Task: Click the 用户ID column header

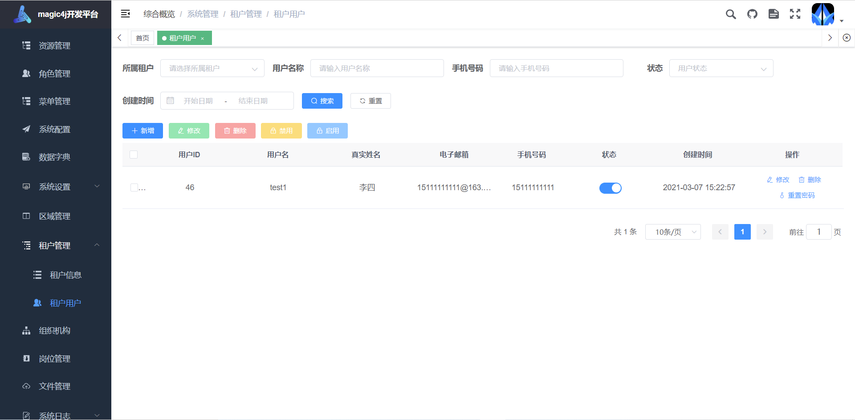Action: point(189,155)
